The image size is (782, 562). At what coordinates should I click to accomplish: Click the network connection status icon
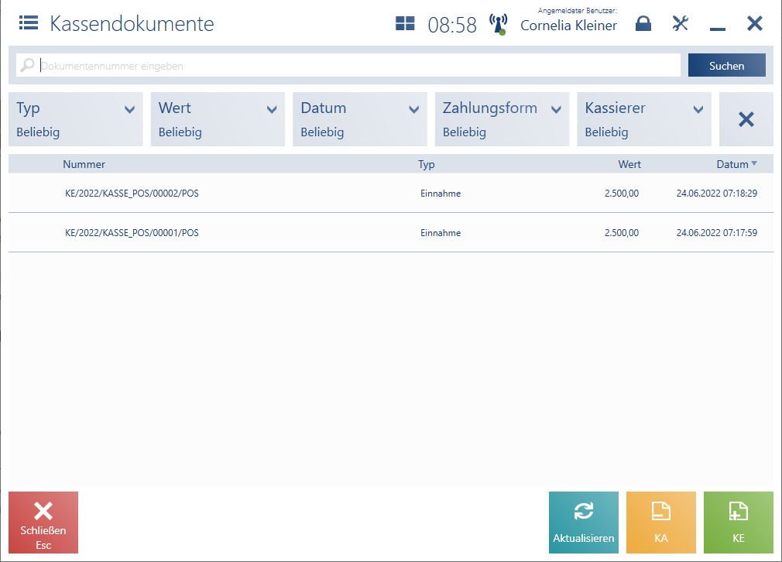pos(498,24)
